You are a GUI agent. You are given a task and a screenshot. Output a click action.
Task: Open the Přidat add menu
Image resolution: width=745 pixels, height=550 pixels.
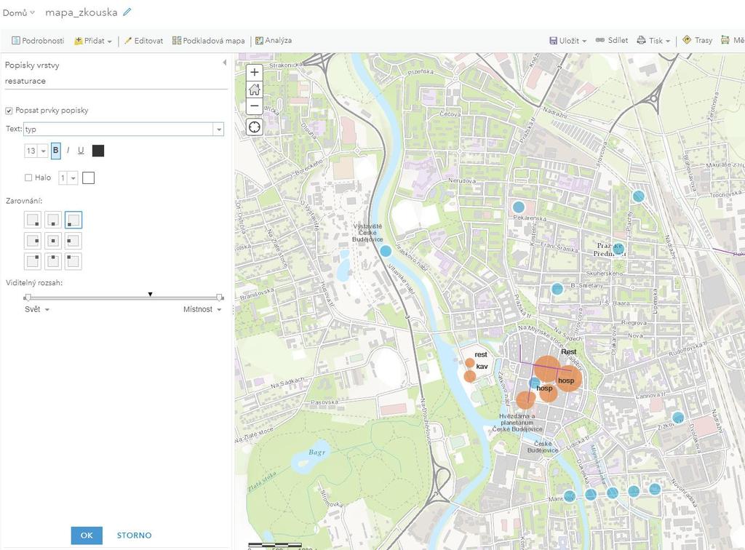point(93,41)
